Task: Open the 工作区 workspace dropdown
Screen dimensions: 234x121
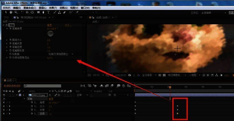Action: [x=214, y=13]
